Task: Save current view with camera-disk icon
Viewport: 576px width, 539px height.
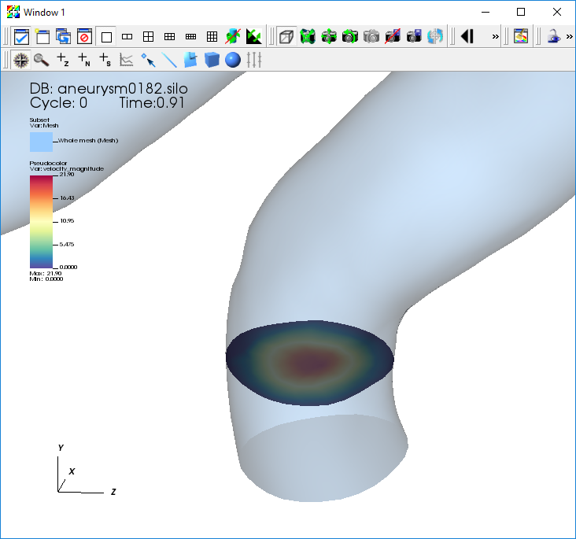Action: click(x=414, y=36)
